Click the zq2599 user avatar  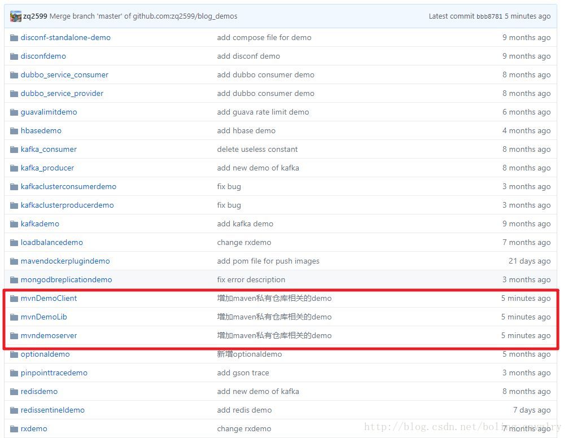coord(16,16)
